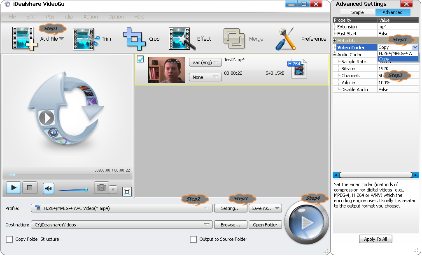Select the Bitrate 192K value cell

click(398, 69)
